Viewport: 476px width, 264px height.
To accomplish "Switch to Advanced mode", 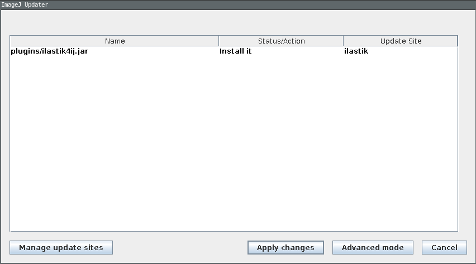I will [373, 248].
